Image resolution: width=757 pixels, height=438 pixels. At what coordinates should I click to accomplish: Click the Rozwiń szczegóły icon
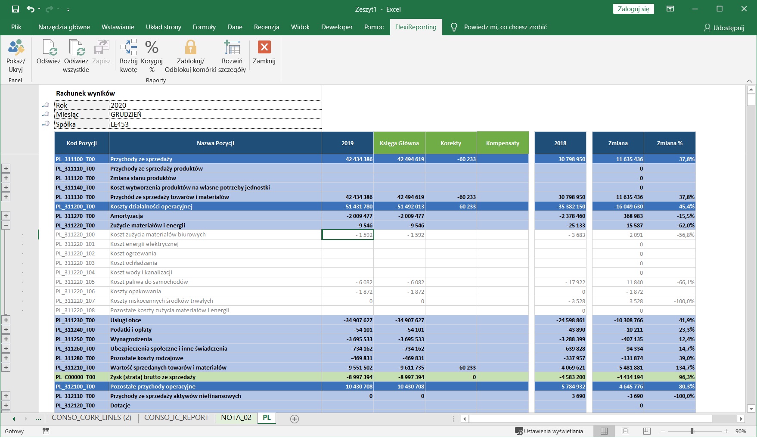[232, 48]
